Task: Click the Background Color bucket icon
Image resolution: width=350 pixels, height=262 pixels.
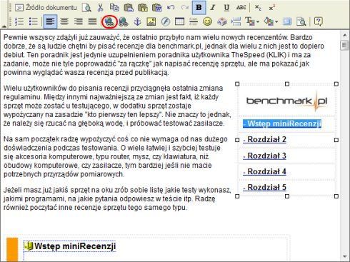Action: [x=269, y=22]
